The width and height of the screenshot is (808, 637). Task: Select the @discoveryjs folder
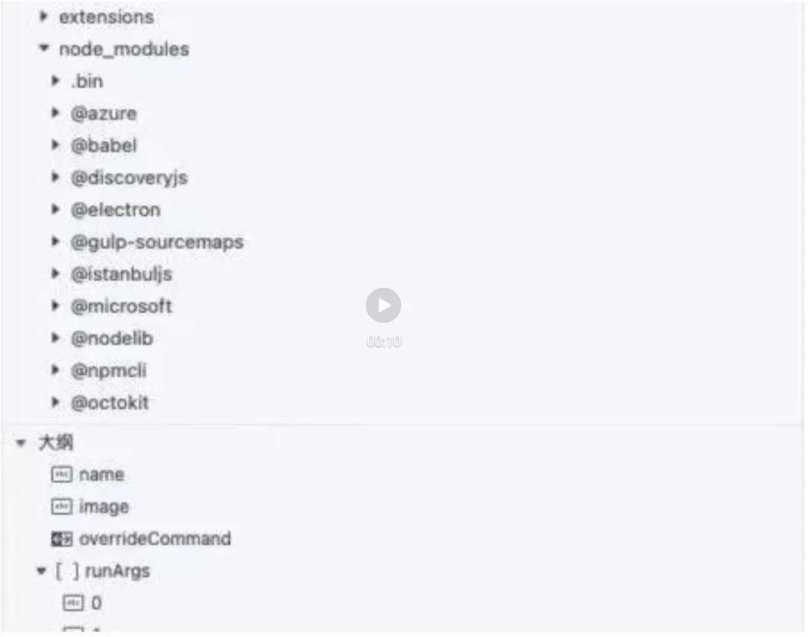pyautogui.click(x=129, y=177)
